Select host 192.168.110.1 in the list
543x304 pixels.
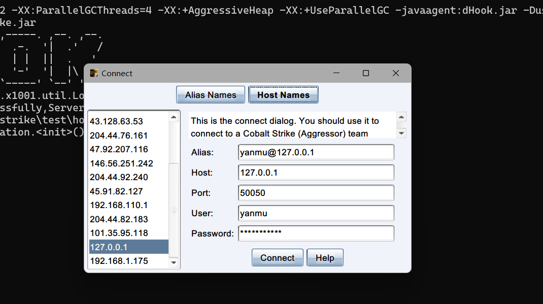(129, 205)
